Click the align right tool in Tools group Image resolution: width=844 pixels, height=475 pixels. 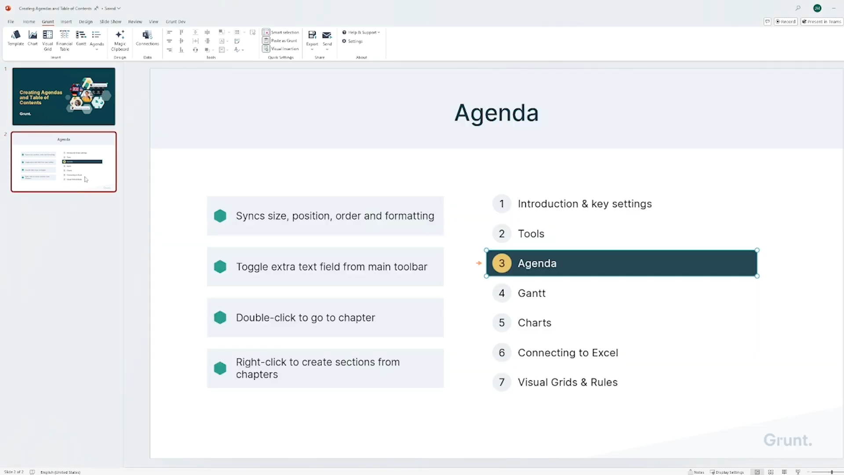point(169,50)
